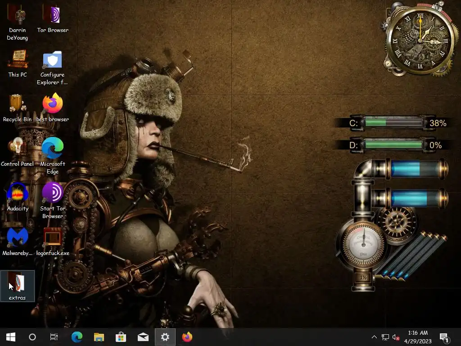The image size is (461, 346).
Task: Select Microsoft Edge desktop shortcut
Action: coord(53,156)
